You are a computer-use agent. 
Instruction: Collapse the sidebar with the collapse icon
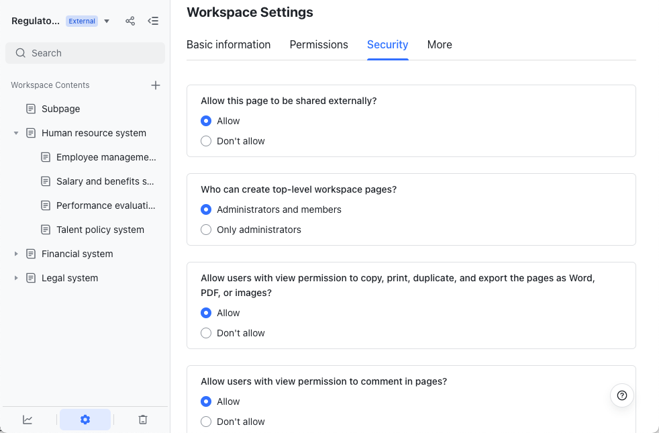click(x=153, y=21)
